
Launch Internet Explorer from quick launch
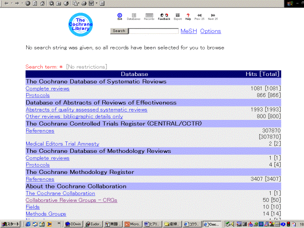[28, 224]
